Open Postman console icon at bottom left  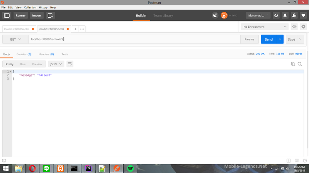(4, 160)
